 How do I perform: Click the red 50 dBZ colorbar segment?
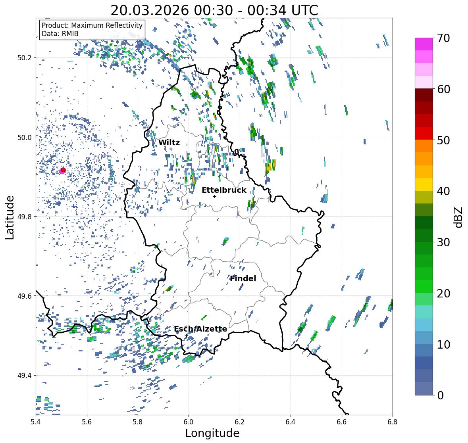(424, 133)
